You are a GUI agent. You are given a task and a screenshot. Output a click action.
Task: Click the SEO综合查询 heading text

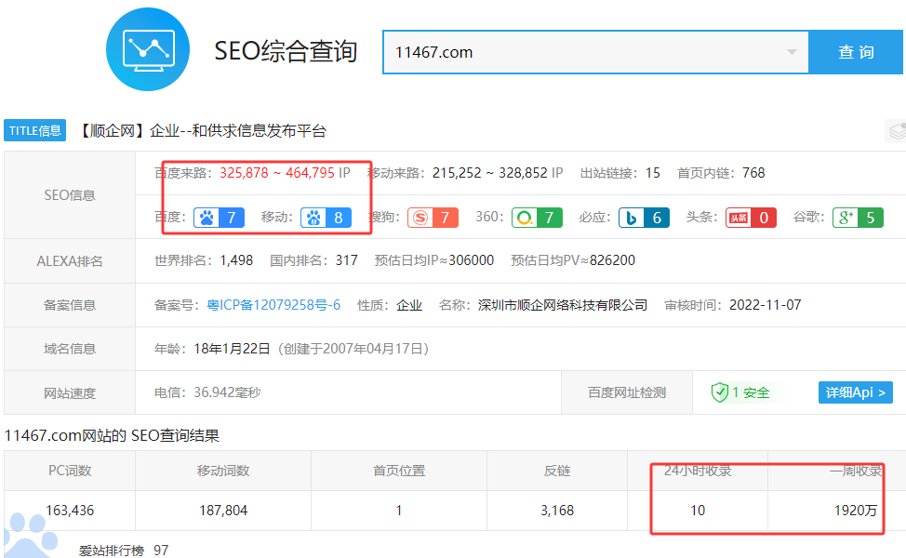286,51
